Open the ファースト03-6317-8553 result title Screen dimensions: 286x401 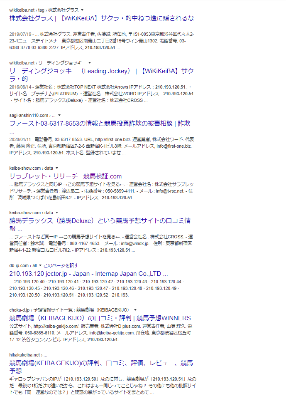point(100,124)
